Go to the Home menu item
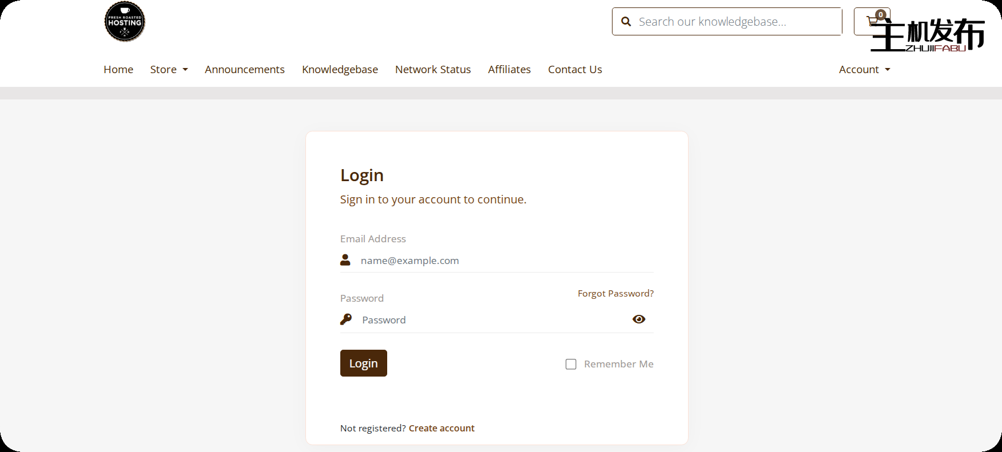The height and width of the screenshot is (452, 1002). (118, 70)
